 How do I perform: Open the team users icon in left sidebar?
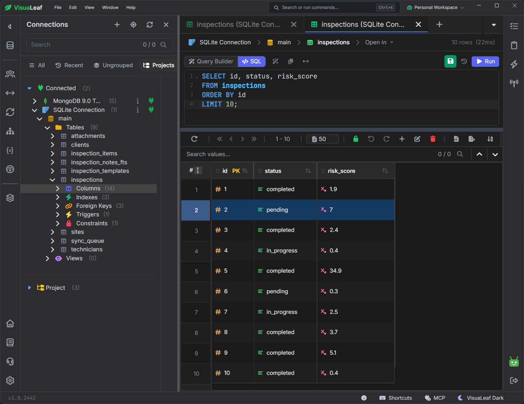click(x=10, y=74)
